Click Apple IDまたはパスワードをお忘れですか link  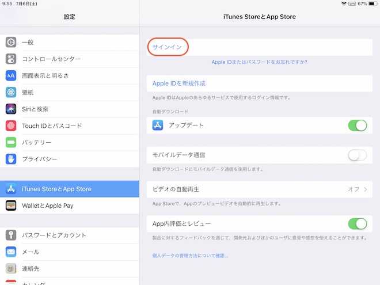click(259, 62)
